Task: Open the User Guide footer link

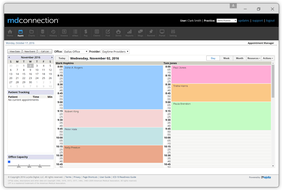Action: 105,177
